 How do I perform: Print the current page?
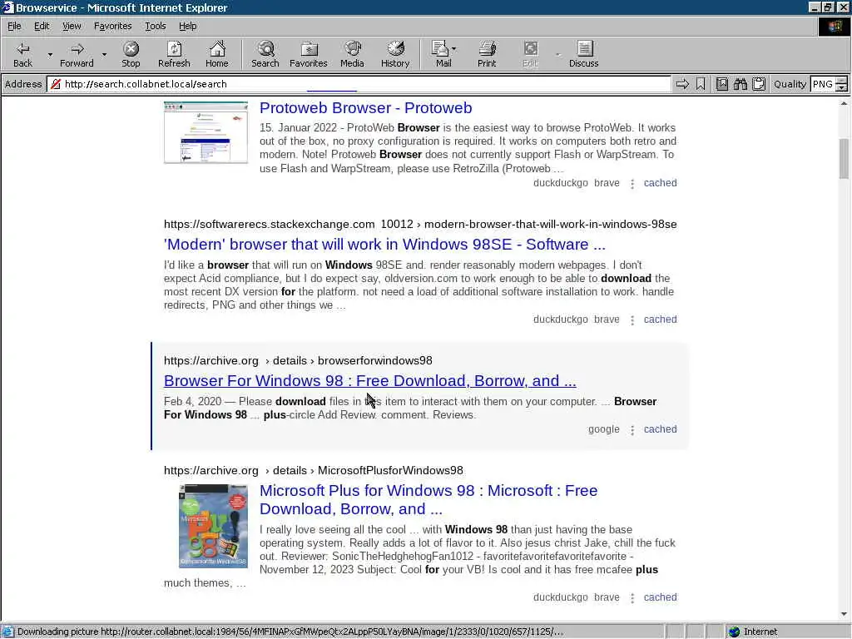click(x=487, y=54)
